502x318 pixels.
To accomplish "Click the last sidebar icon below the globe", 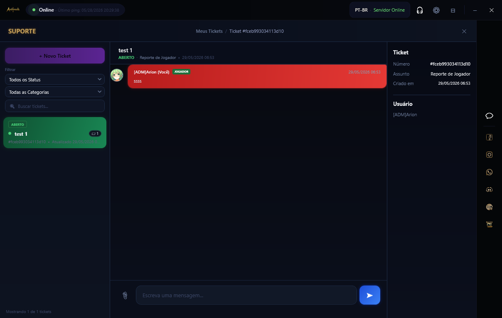I will (x=489, y=224).
